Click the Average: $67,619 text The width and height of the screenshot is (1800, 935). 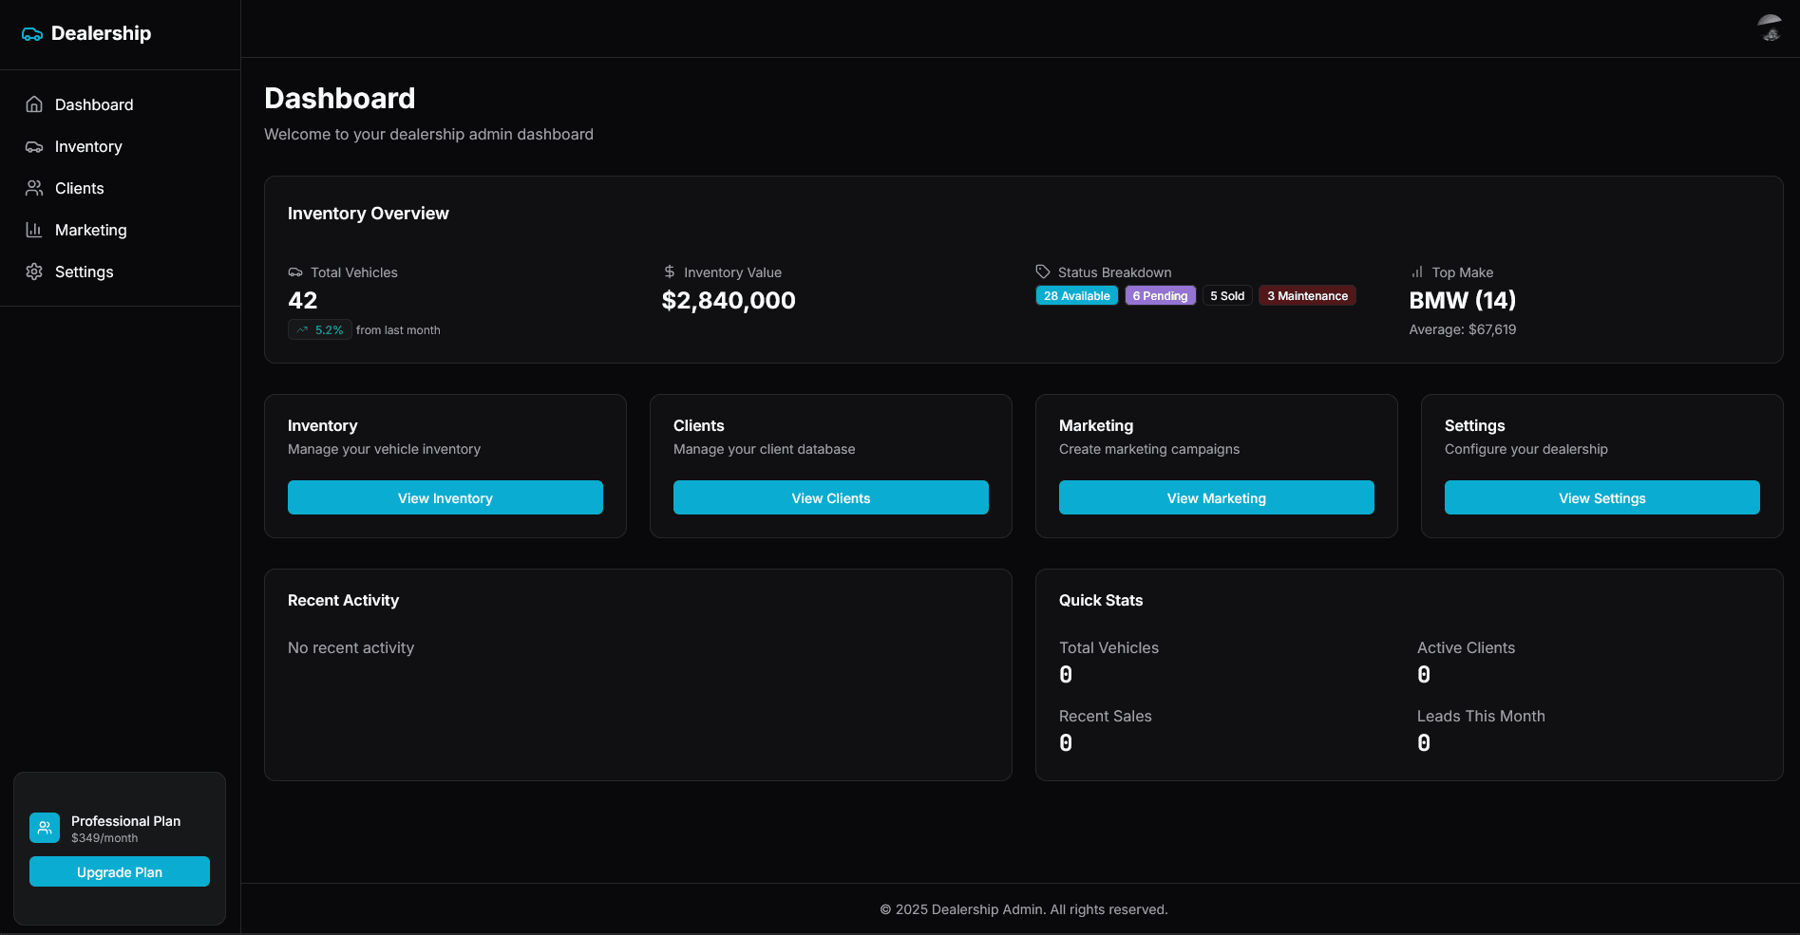click(1463, 329)
